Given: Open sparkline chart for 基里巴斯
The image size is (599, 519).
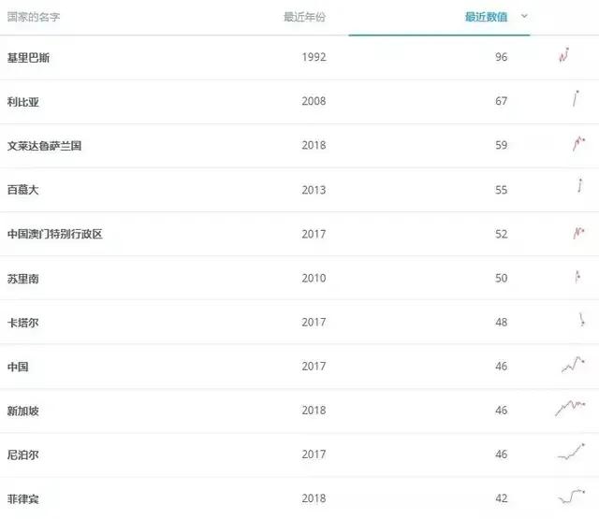Looking at the screenshot, I should click(x=564, y=56).
